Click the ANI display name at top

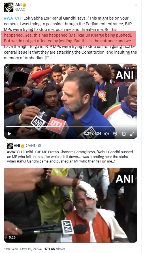[x=18, y=5]
